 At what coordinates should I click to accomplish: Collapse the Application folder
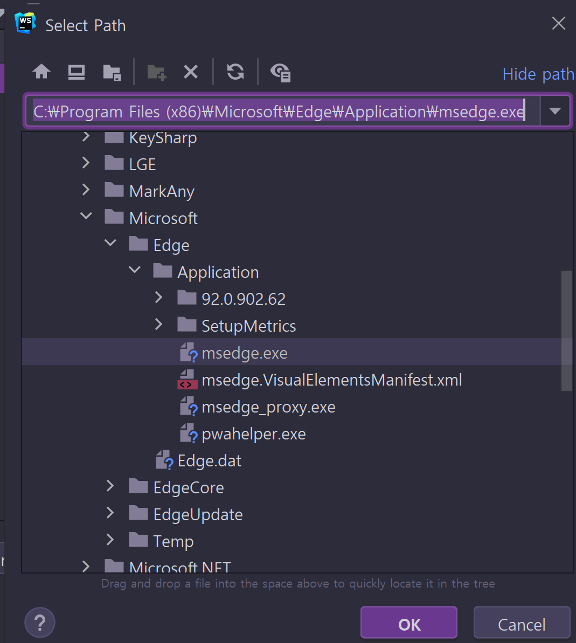pos(135,270)
